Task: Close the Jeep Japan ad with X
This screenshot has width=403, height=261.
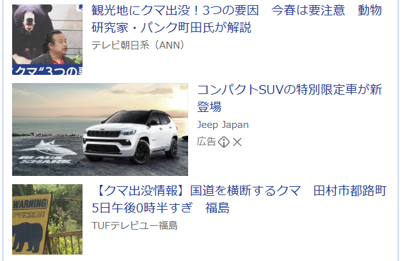Action: [237, 142]
